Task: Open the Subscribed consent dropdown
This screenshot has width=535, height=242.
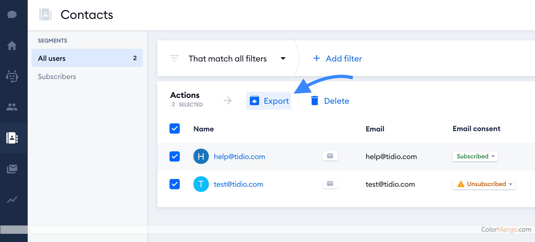Action: [x=475, y=156]
